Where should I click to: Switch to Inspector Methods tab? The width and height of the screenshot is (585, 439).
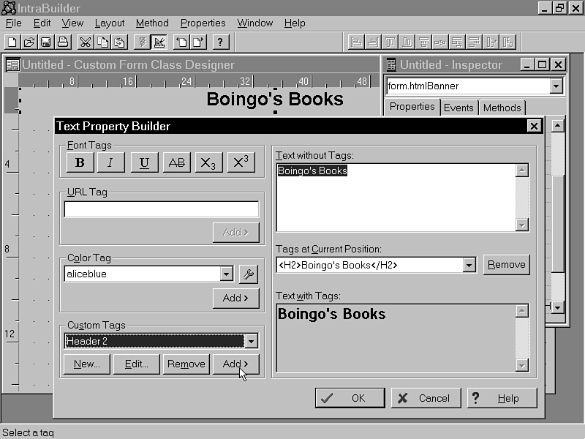coord(502,108)
